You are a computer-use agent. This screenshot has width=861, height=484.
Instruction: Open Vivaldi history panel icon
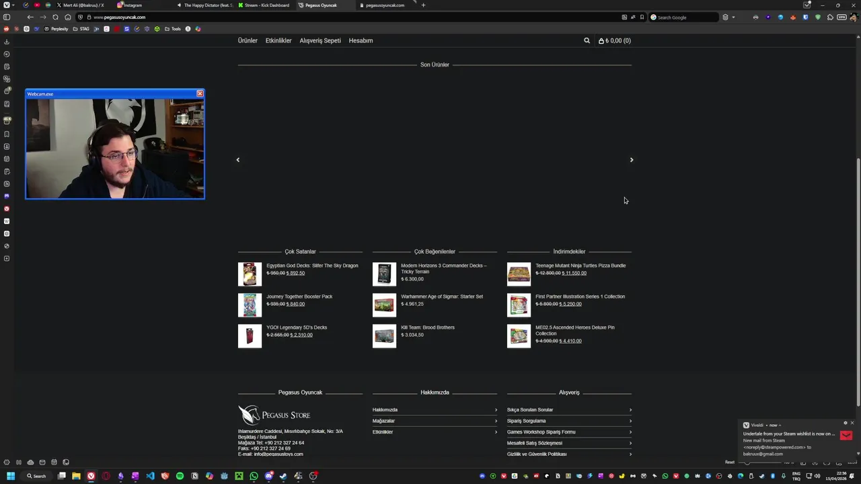7,54
